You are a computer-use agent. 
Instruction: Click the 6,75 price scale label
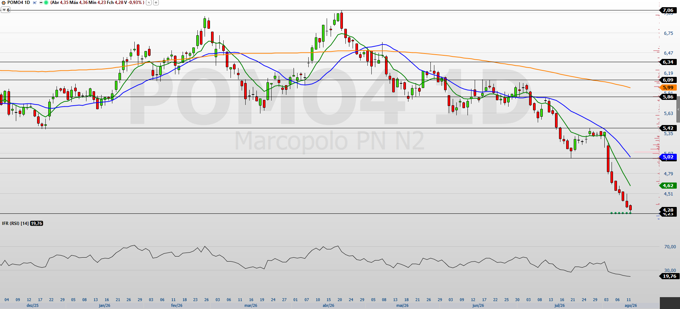668,33
